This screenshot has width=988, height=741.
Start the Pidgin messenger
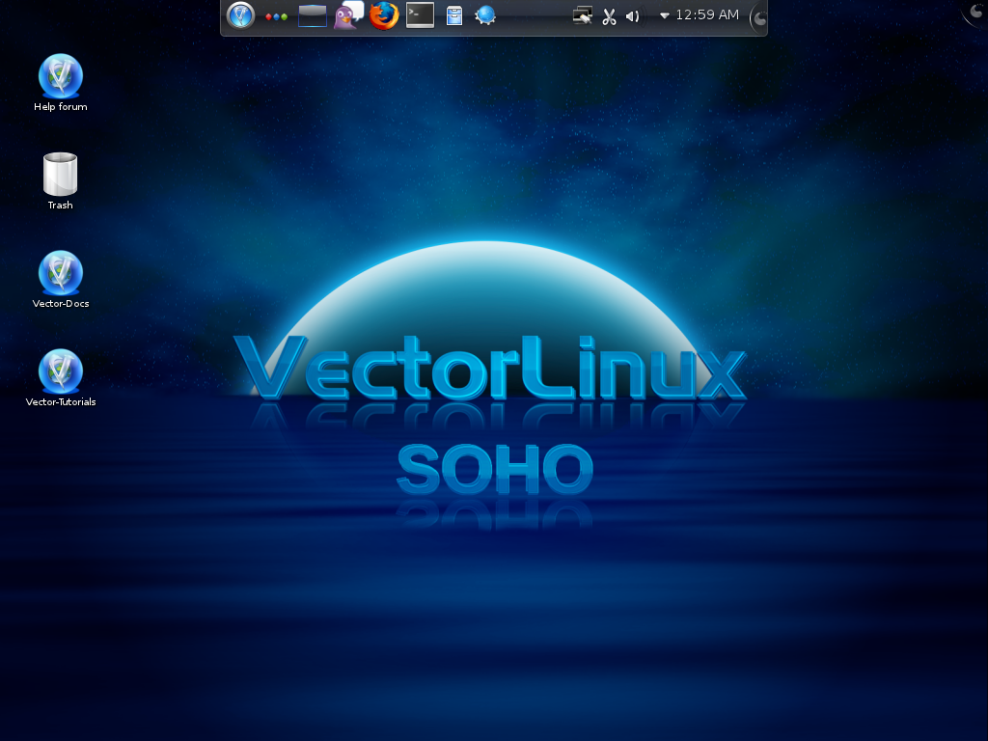[344, 17]
